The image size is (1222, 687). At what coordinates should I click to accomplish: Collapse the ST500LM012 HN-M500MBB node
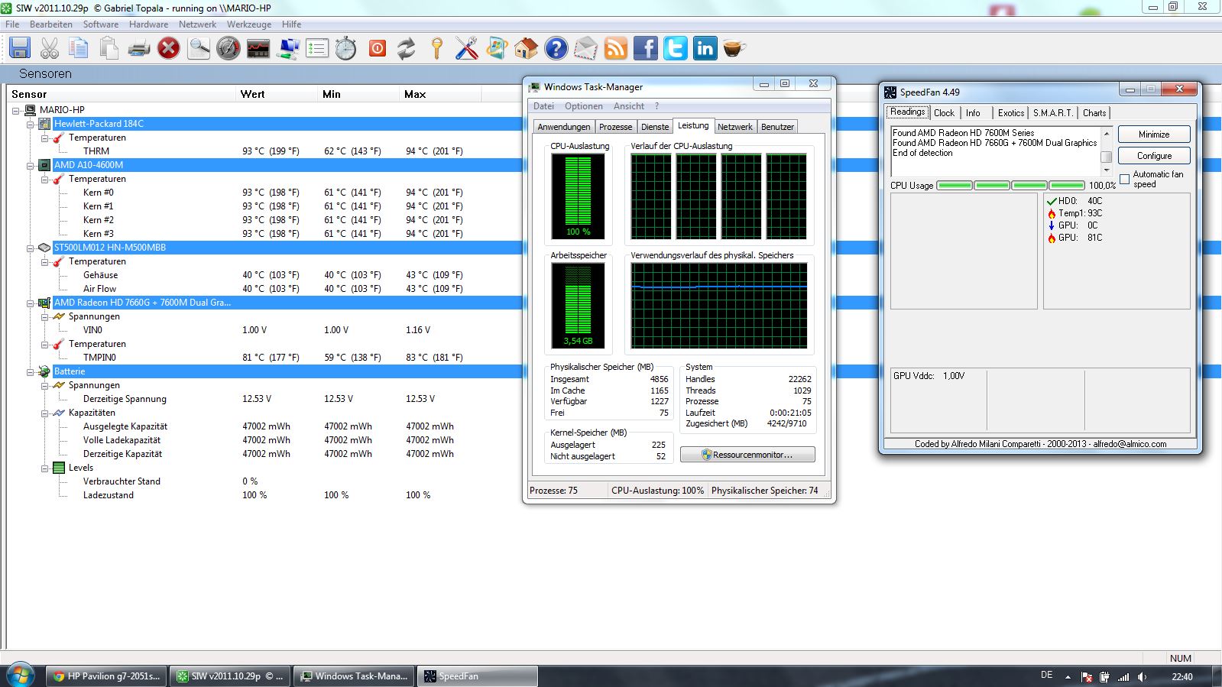click(30, 248)
